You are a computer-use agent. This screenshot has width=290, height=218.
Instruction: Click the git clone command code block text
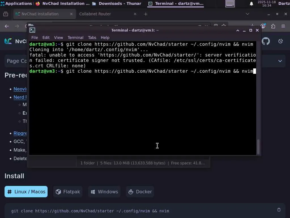pos(90,211)
